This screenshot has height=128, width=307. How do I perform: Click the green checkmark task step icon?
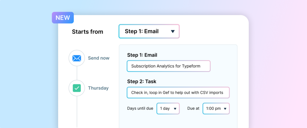click(77, 88)
